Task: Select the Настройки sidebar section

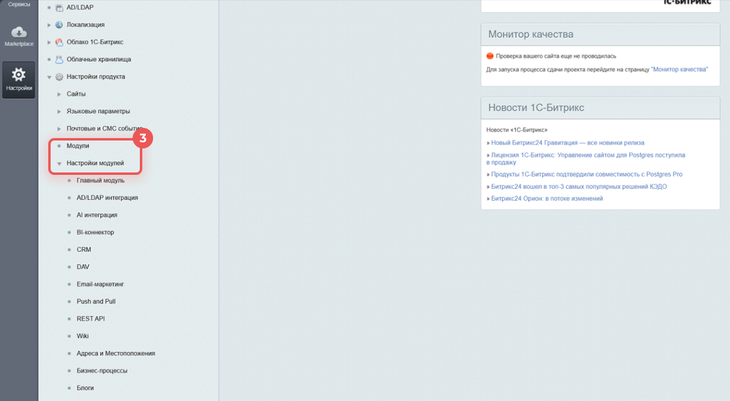Action: click(19, 80)
